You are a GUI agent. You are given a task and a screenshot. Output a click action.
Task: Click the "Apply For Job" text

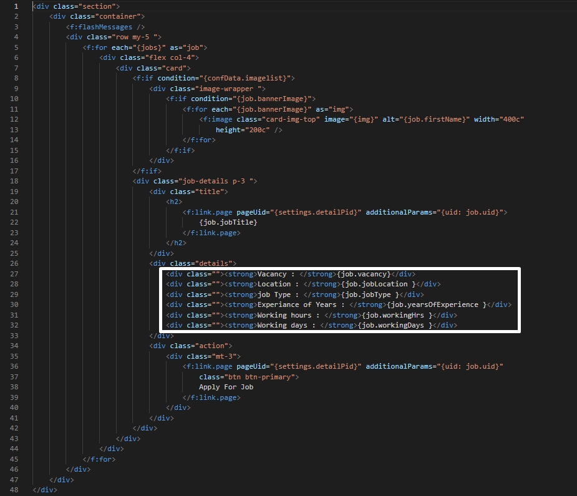pos(226,387)
